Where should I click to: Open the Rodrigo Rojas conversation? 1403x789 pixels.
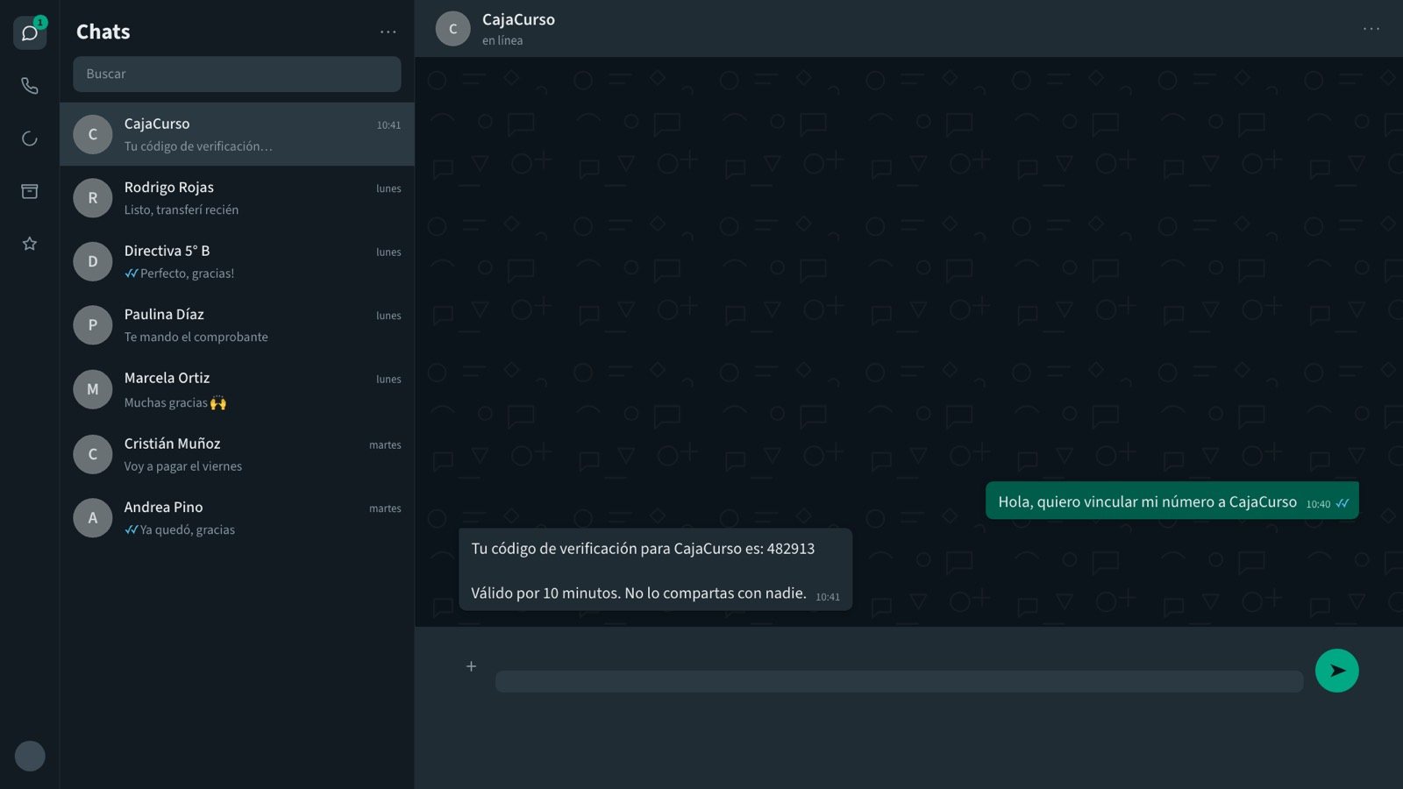pos(237,198)
